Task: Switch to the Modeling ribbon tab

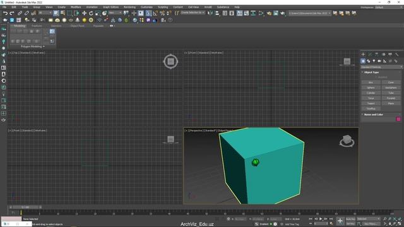Action: pos(20,26)
